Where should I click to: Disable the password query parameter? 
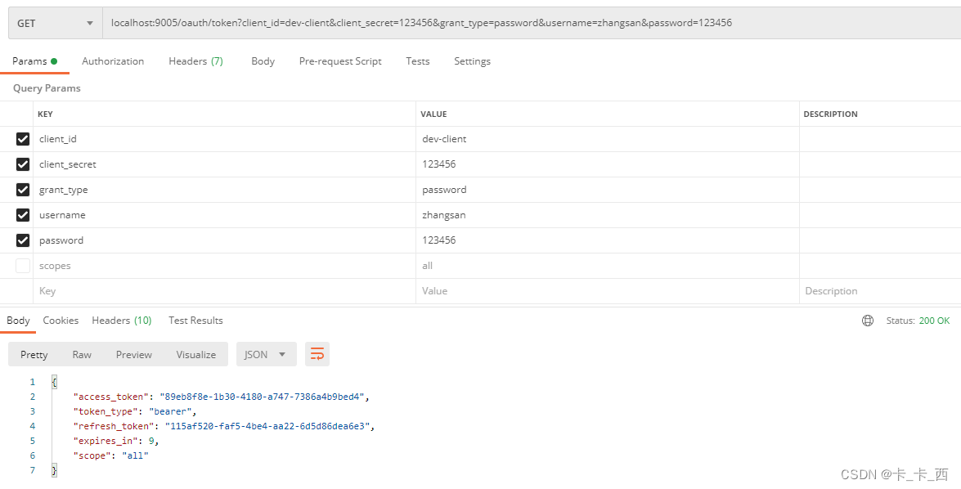pos(22,240)
